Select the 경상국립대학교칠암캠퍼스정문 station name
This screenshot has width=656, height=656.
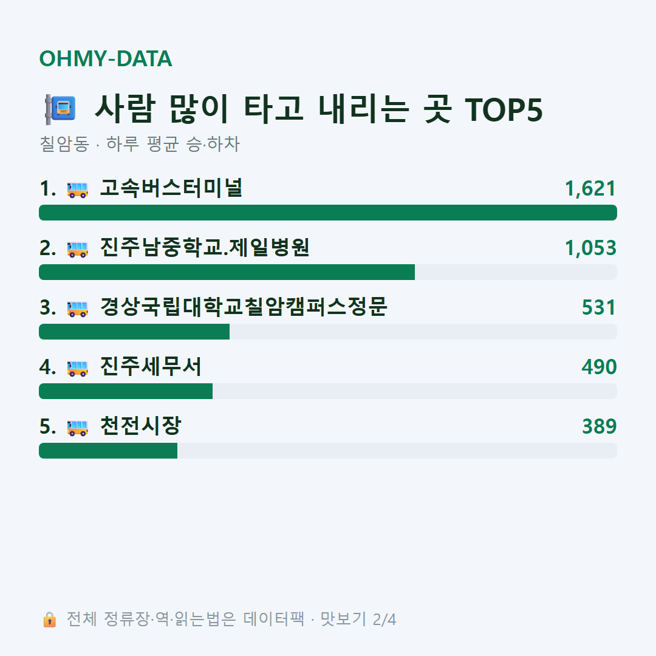coord(244,307)
